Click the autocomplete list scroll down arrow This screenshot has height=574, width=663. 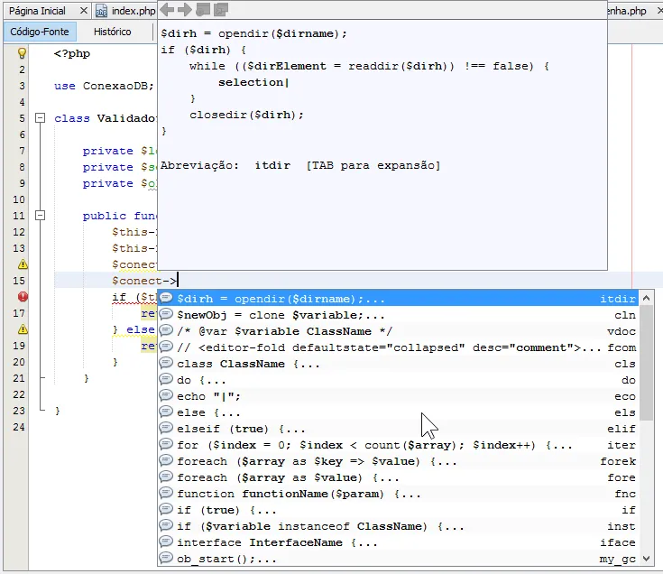pos(648,559)
